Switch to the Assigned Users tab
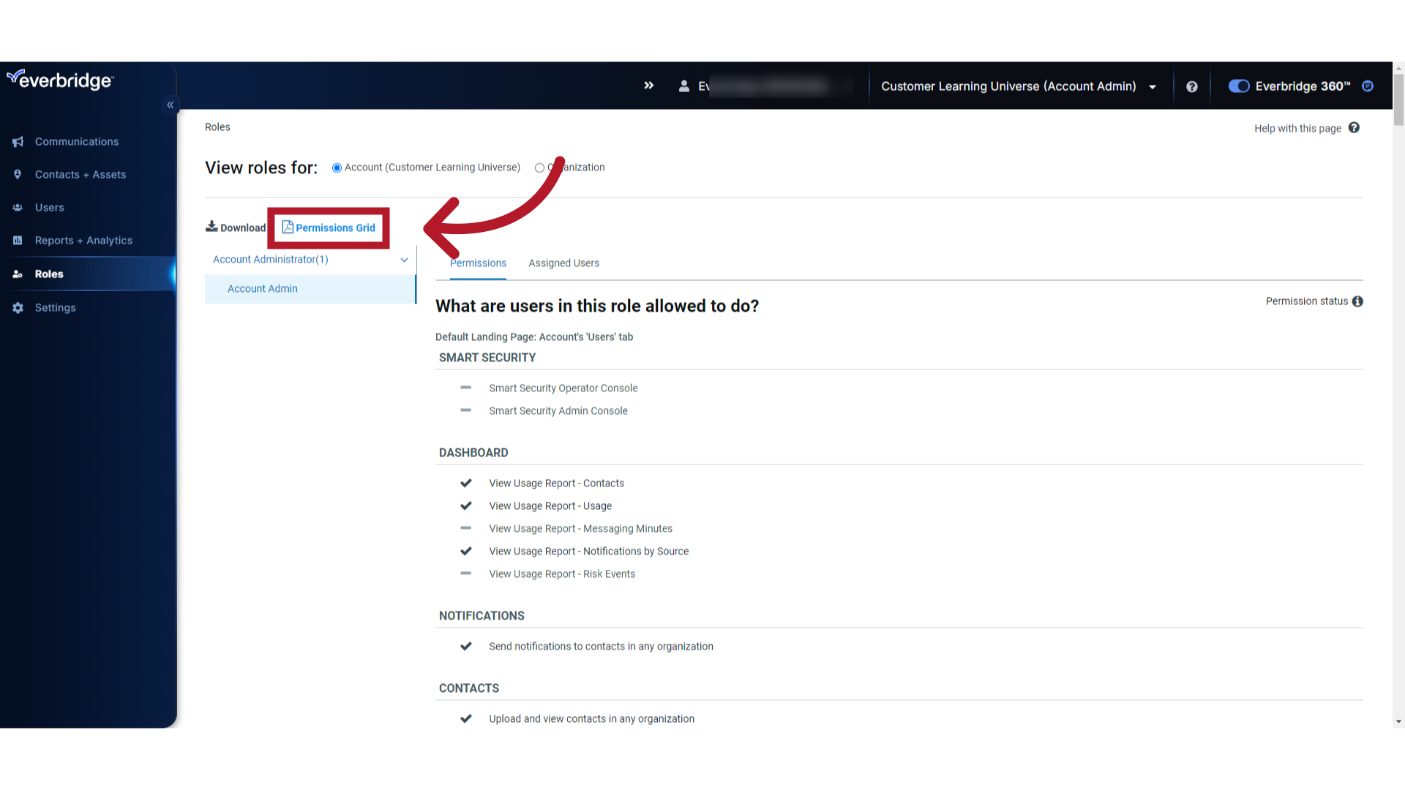The image size is (1405, 790). (x=563, y=263)
